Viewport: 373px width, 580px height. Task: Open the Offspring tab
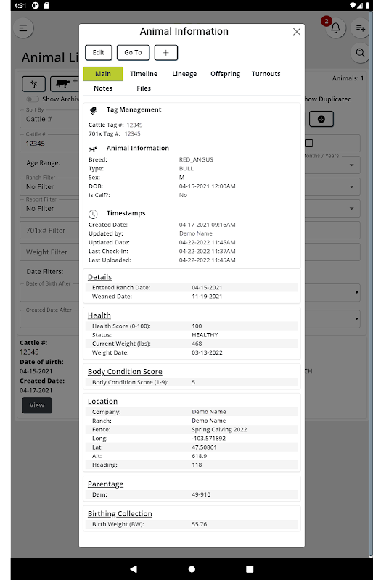pos(225,74)
